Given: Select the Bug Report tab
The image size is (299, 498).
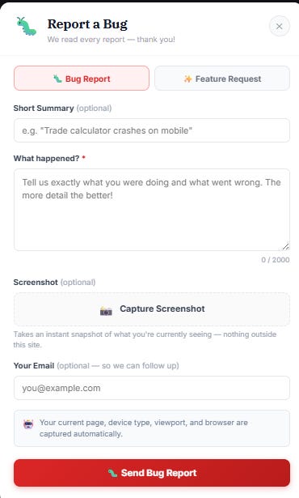Looking at the screenshot, I should tap(82, 79).
